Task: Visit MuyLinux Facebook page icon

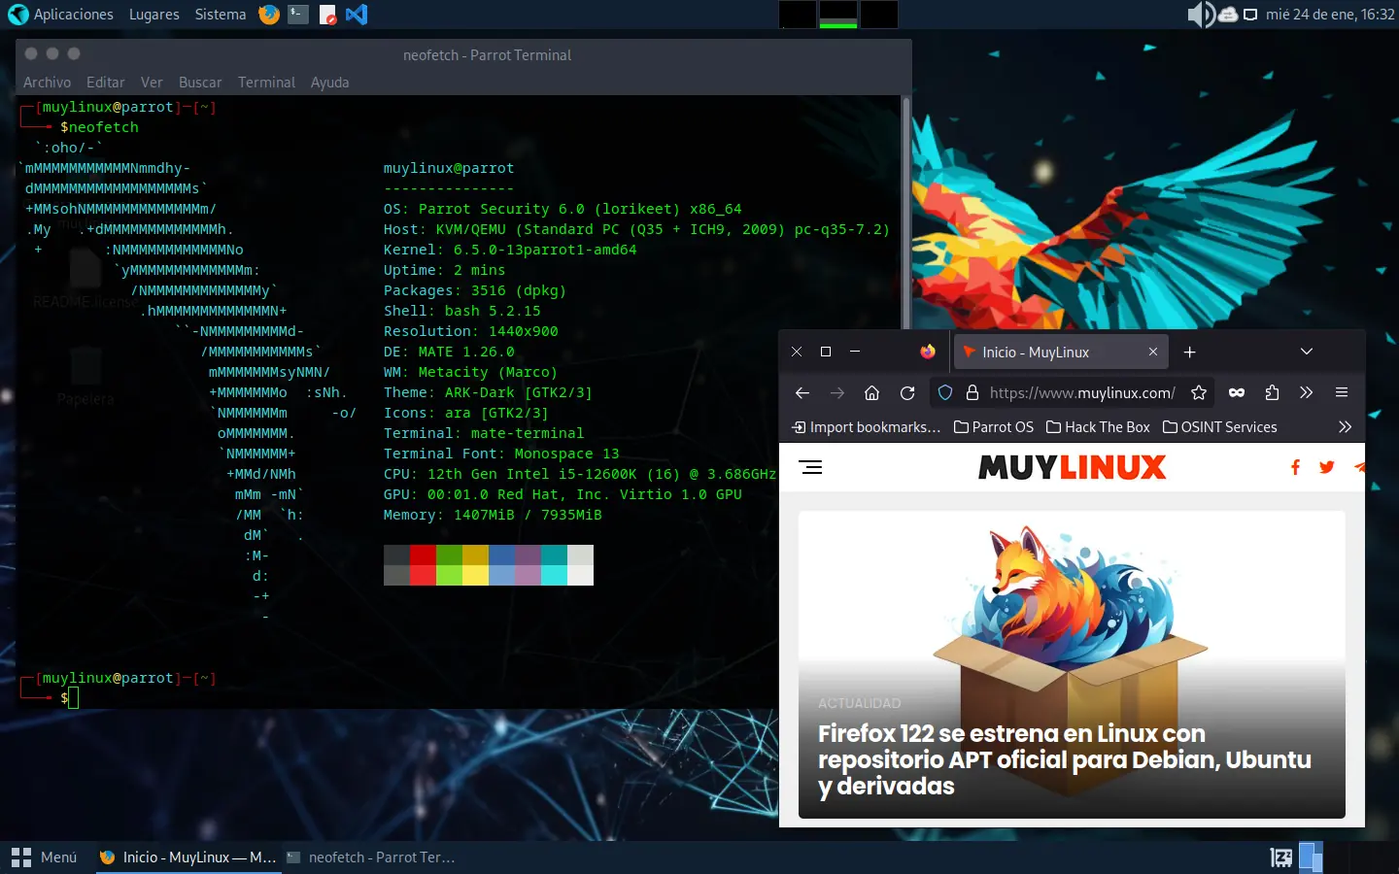Action: pos(1295,467)
